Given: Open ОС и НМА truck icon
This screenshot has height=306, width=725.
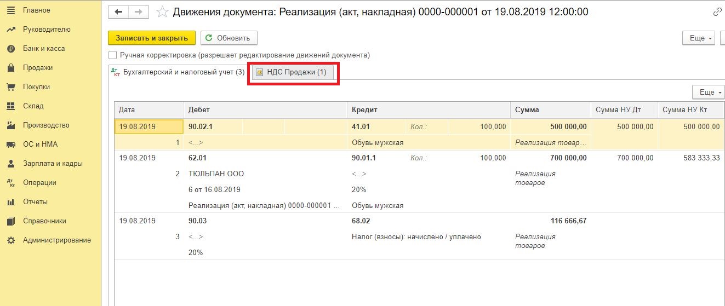Looking at the screenshot, I should pyautogui.click(x=10, y=145).
